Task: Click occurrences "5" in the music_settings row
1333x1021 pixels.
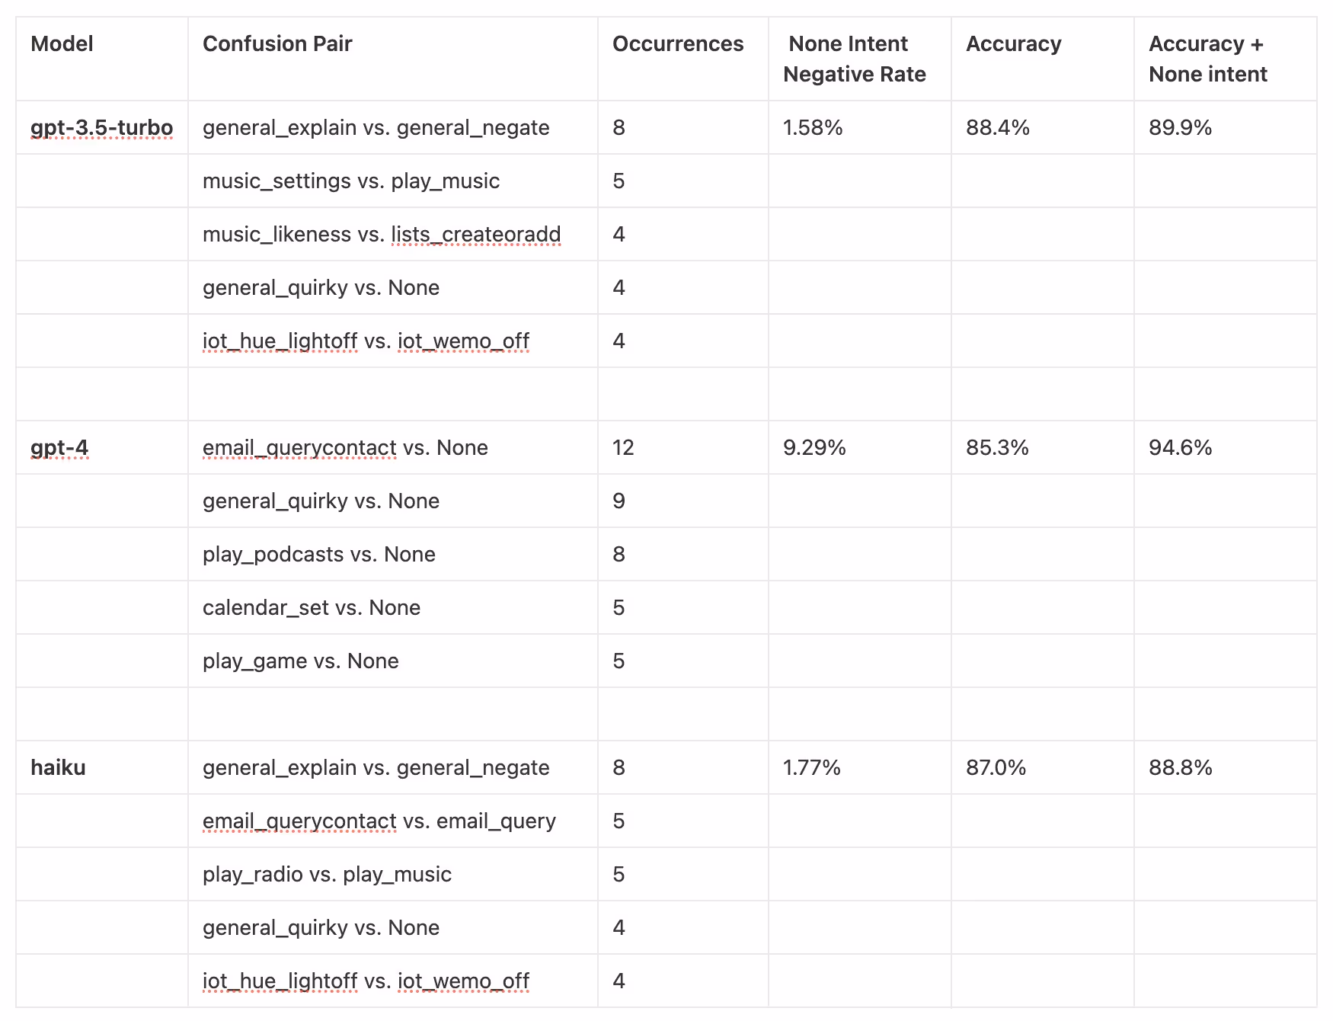Action: (x=619, y=181)
